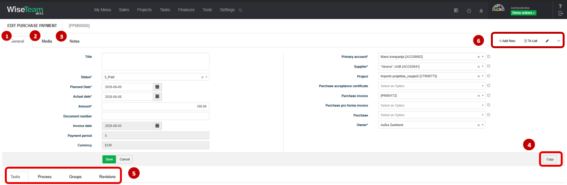The image size is (567, 185).
Task: Click Add New
Action: coord(507,41)
